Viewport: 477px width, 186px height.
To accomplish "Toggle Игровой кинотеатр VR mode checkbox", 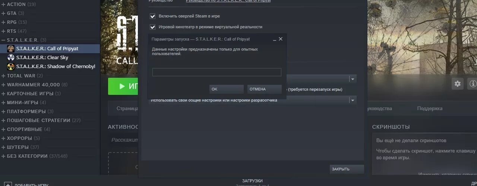I will pyautogui.click(x=152, y=27).
